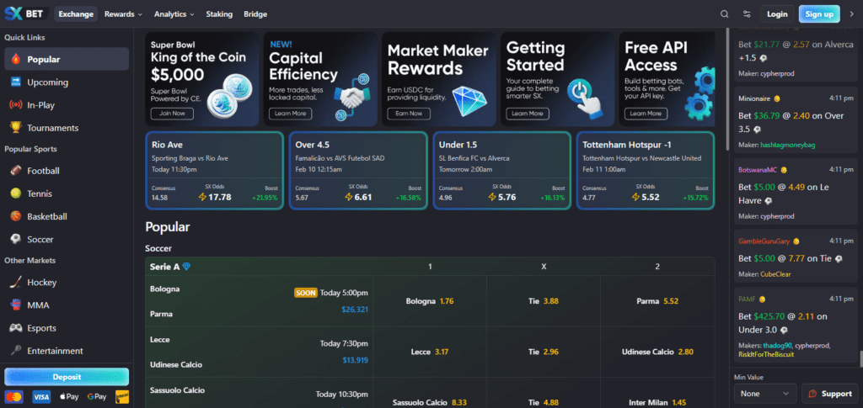Click the Esports controller icon
863x408 pixels.
[x=16, y=328]
